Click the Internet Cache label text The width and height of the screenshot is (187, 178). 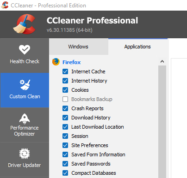[x=88, y=71]
